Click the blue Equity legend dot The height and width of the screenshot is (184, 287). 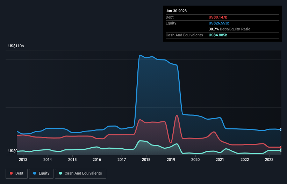35,173
